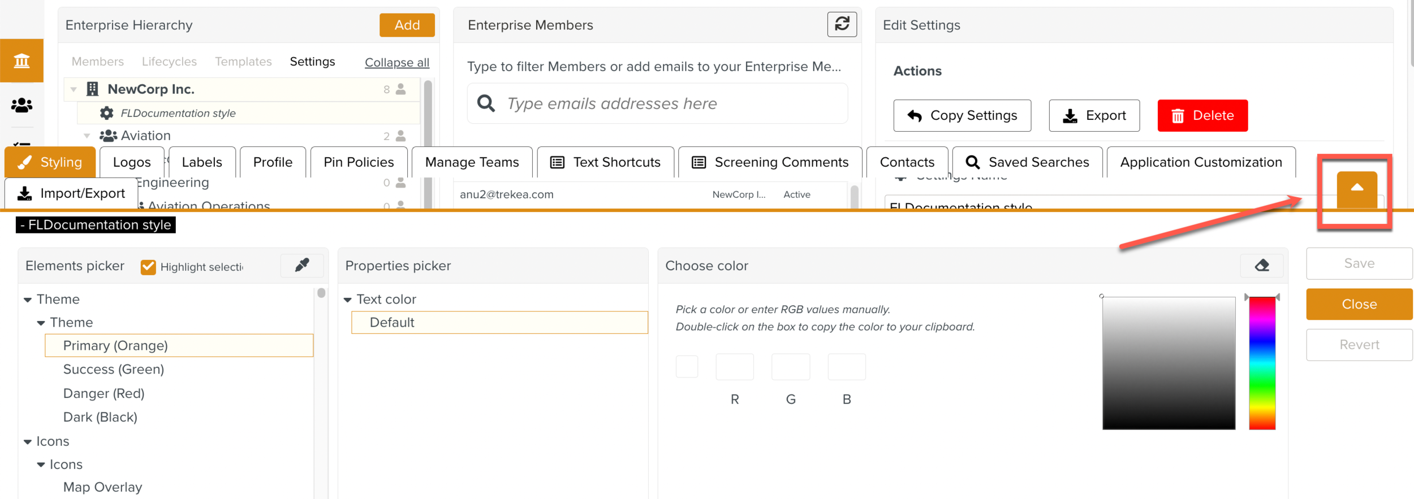
Task: Click the Collapse all link
Action: click(x=396, y=62)
